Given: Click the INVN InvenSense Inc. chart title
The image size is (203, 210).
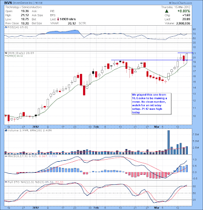Looking at the screenshot, I should point(23,3).
